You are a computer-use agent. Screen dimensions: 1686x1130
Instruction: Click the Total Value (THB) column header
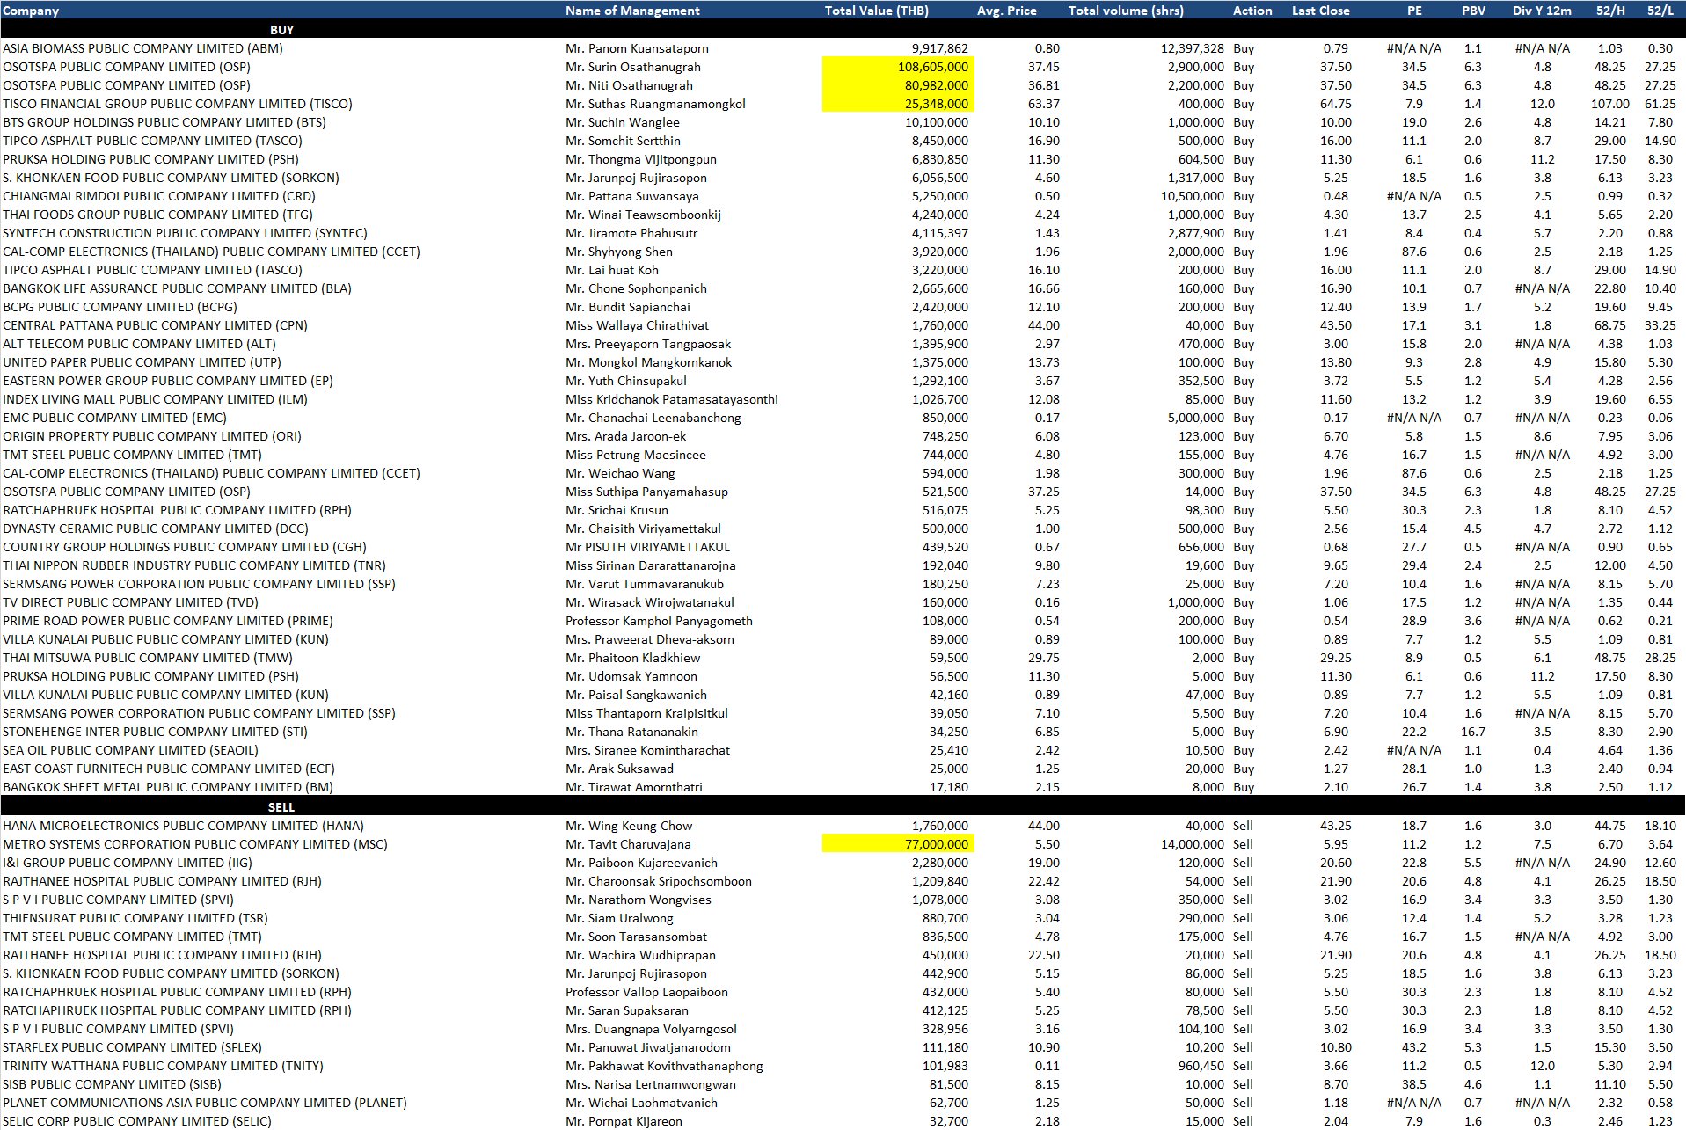876,11
